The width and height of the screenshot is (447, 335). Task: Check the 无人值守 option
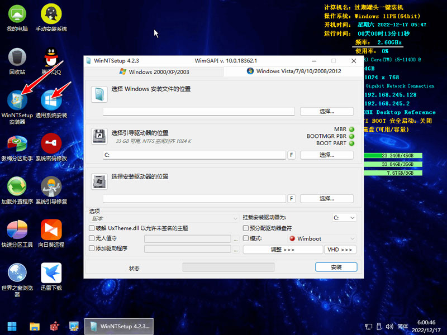point(92,238)
